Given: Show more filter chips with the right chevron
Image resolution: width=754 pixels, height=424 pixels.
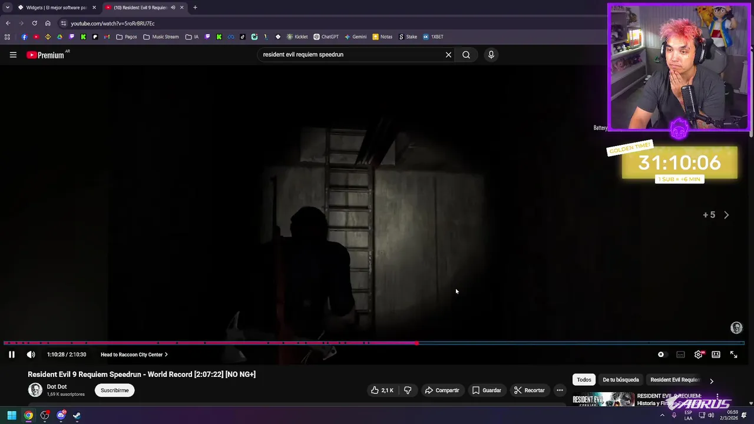Looking at the screenshot, I should click(x=711, y=380).
